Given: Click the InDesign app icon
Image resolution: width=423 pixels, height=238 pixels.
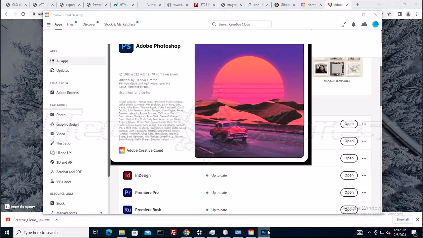Looking at the screenshot, I should (128, 176).
